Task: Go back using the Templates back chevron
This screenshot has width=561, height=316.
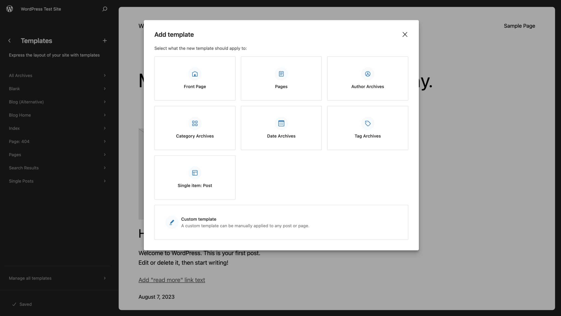Action: 10,41
